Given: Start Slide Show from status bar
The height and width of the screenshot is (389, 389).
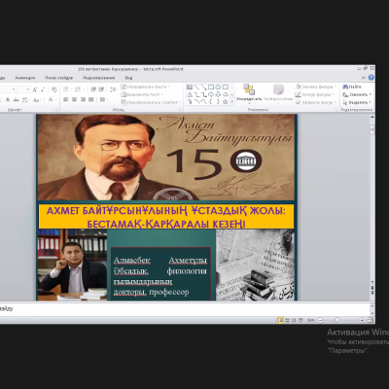Looking at the screenshot, I should click(x=301, y=320).
